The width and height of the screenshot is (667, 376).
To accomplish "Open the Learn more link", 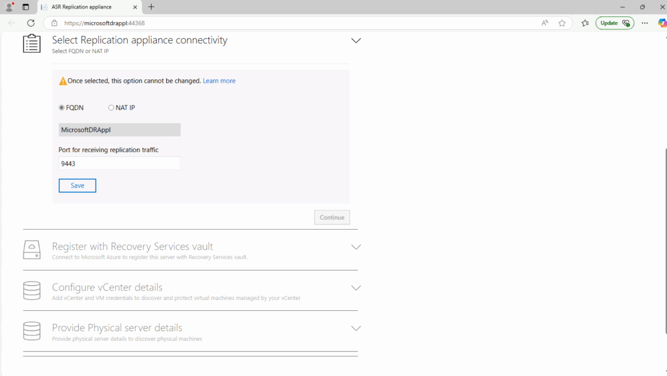I will pyautogui.click(x=219, y=81).
